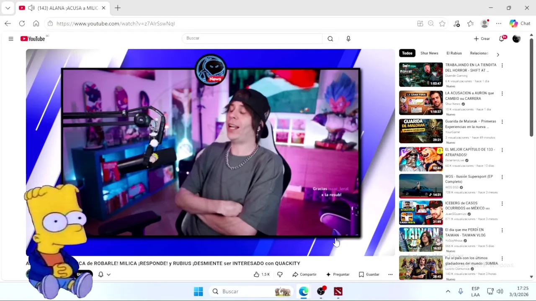The width and height of the screenshot is (536, 301).
Task: Click 'EL MEJOR CAPÍTULO DE 133' video title
Action: (x=470, y=152)
